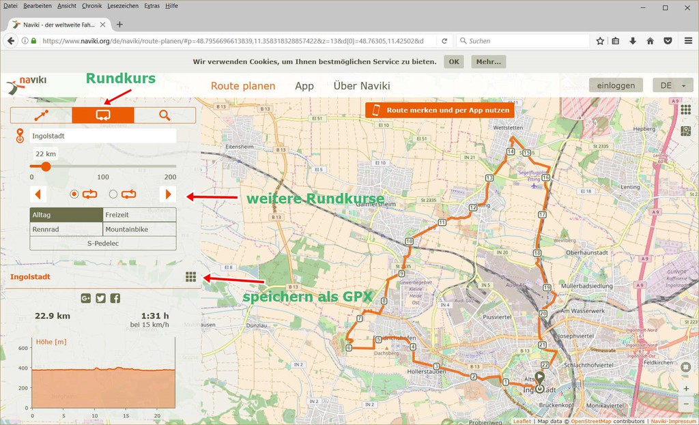This screenshot has height=425, width=699.
Task: Open the Über Naviki page
Action: (x=362, y=86)
